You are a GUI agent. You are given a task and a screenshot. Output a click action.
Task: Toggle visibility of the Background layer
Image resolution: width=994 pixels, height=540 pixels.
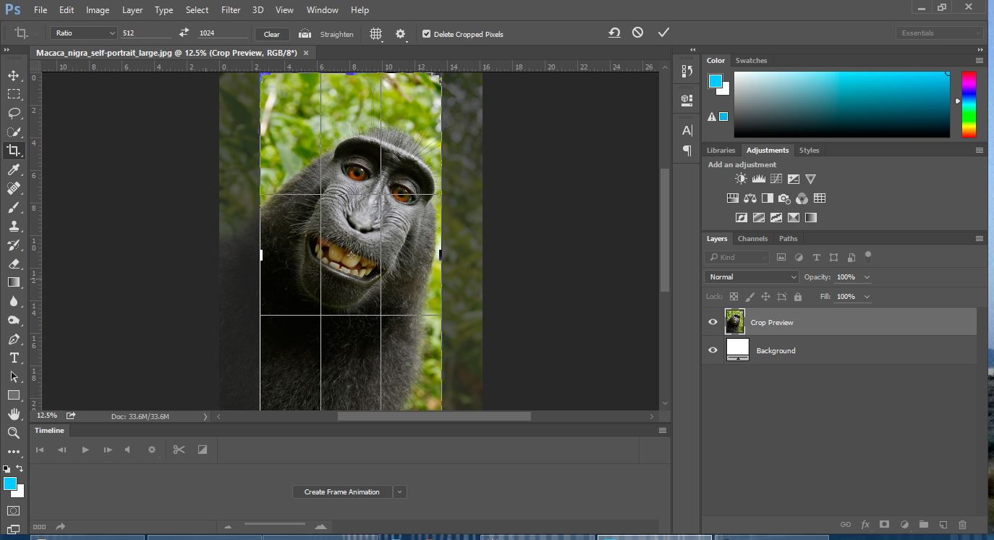pyautogui.click(x=713, y=350)
